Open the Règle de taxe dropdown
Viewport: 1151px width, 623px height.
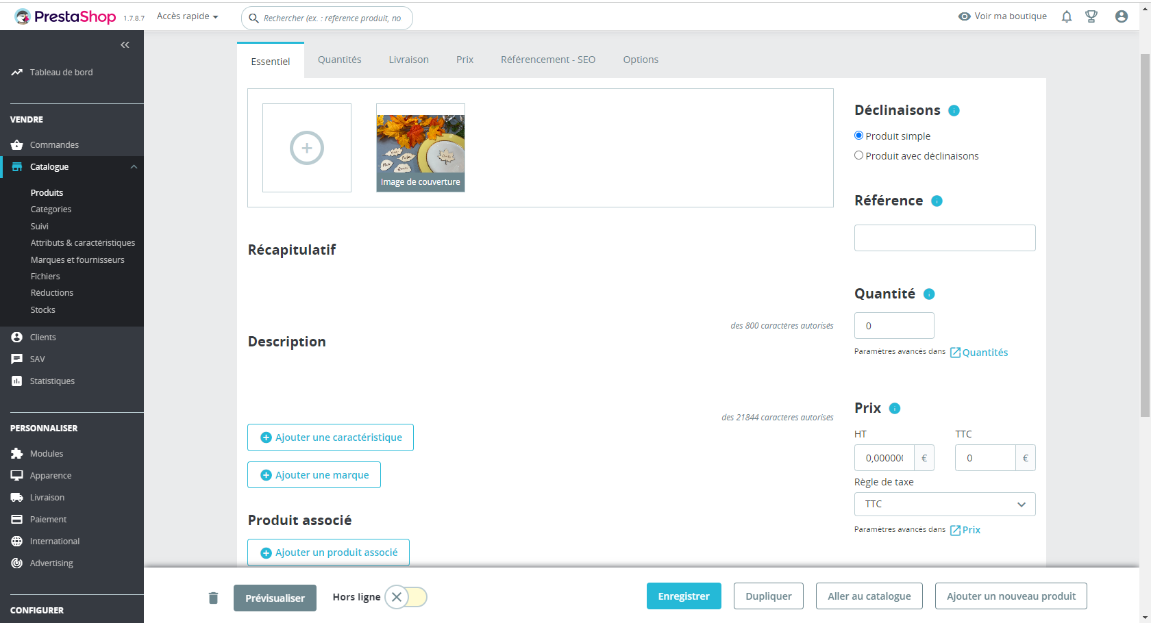(945, 505)
